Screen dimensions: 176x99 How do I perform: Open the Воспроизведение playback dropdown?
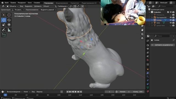[15, 92]
